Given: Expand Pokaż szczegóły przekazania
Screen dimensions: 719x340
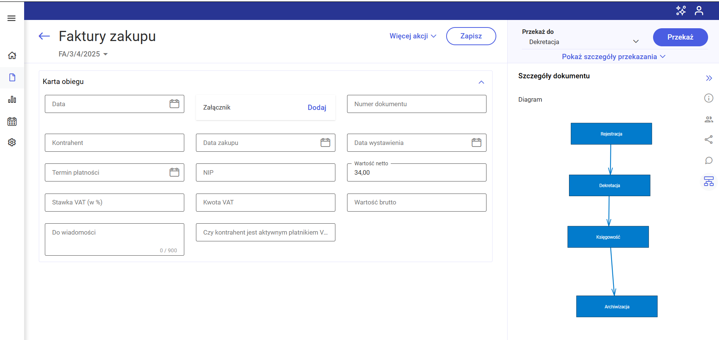Looking at the screenshot, I should pos(613,57).
